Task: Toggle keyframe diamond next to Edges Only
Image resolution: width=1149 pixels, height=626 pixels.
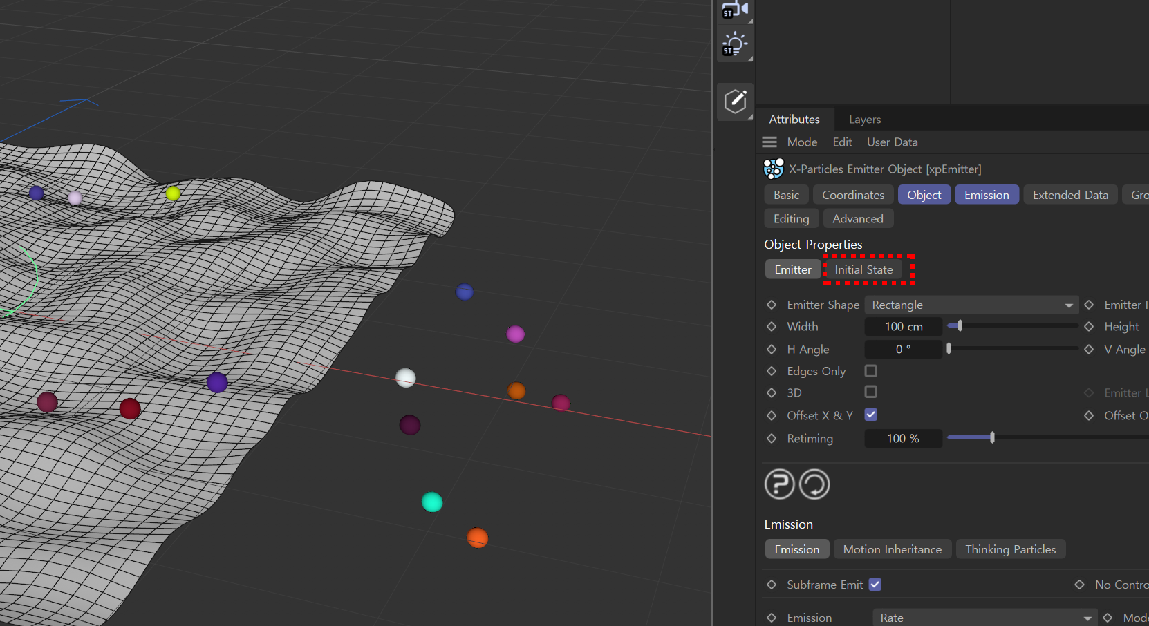Action: [772, 371]
